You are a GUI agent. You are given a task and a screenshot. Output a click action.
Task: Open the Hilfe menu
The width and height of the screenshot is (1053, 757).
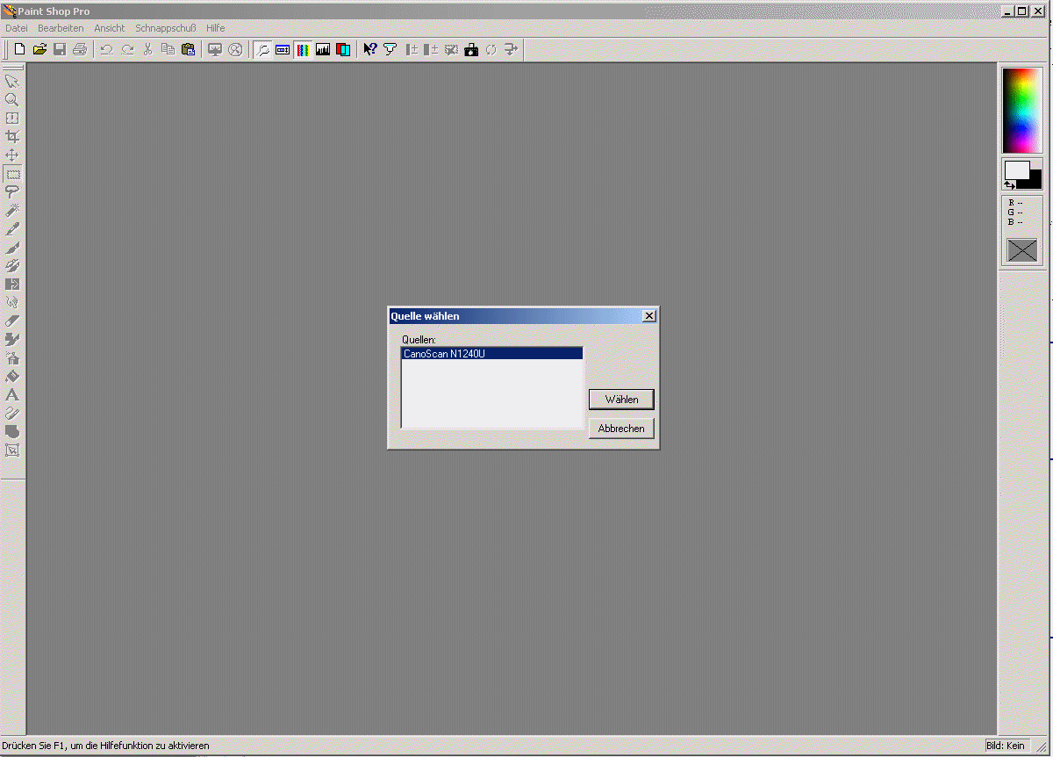216,28
